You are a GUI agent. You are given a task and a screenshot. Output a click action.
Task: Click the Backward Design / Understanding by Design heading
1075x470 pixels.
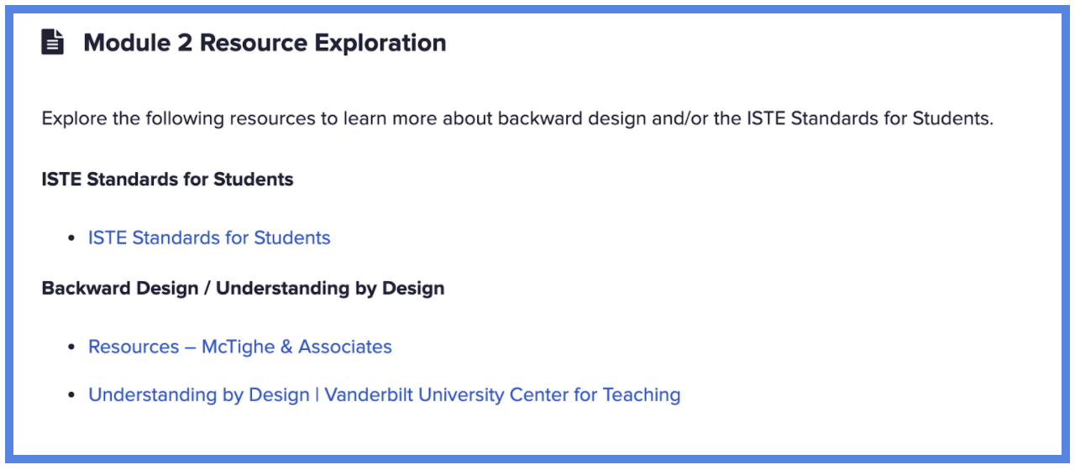tap(244, 288)
